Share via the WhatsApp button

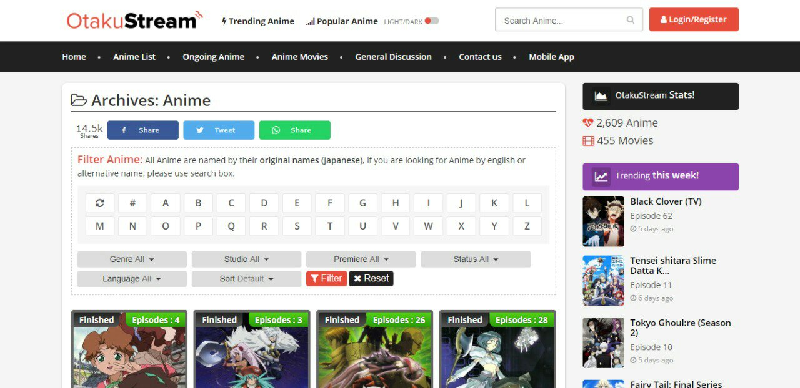pos(295,130)
